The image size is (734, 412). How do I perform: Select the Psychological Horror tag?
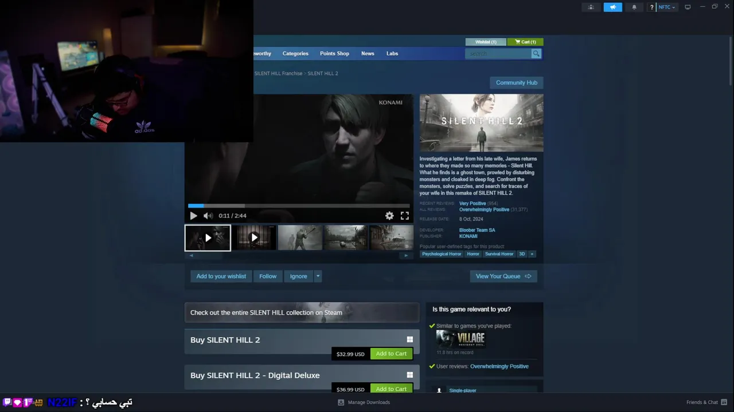point(442,254)
